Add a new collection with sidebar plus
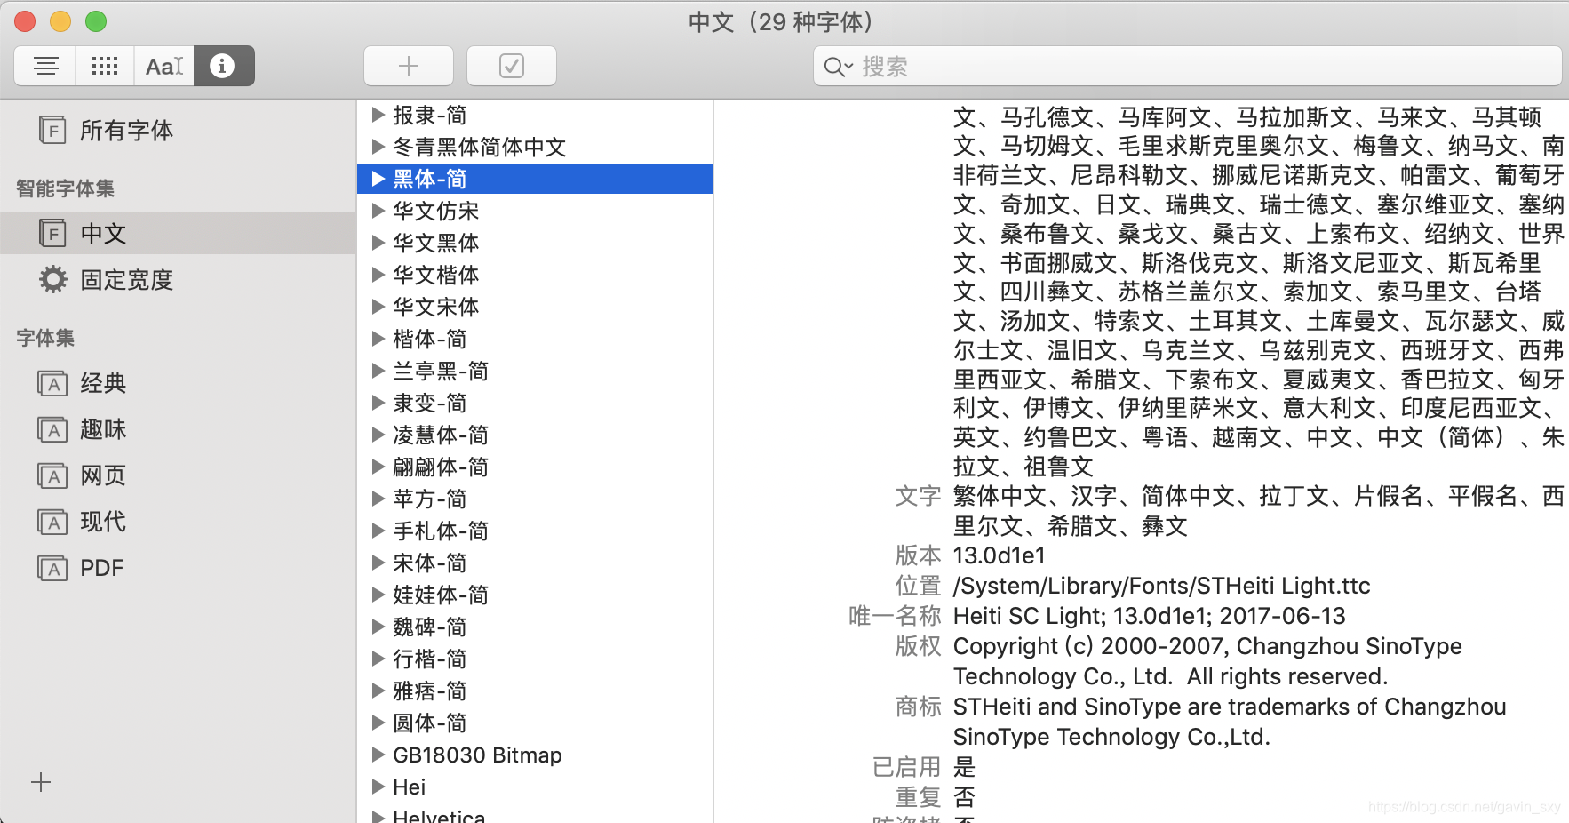Screen dimensions: 1569x823 click(x=41, y=782)
